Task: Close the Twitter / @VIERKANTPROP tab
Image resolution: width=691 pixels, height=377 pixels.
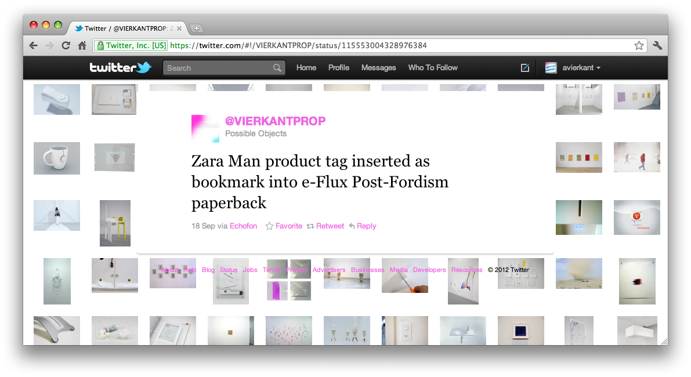Action: (x=179, y=28)
